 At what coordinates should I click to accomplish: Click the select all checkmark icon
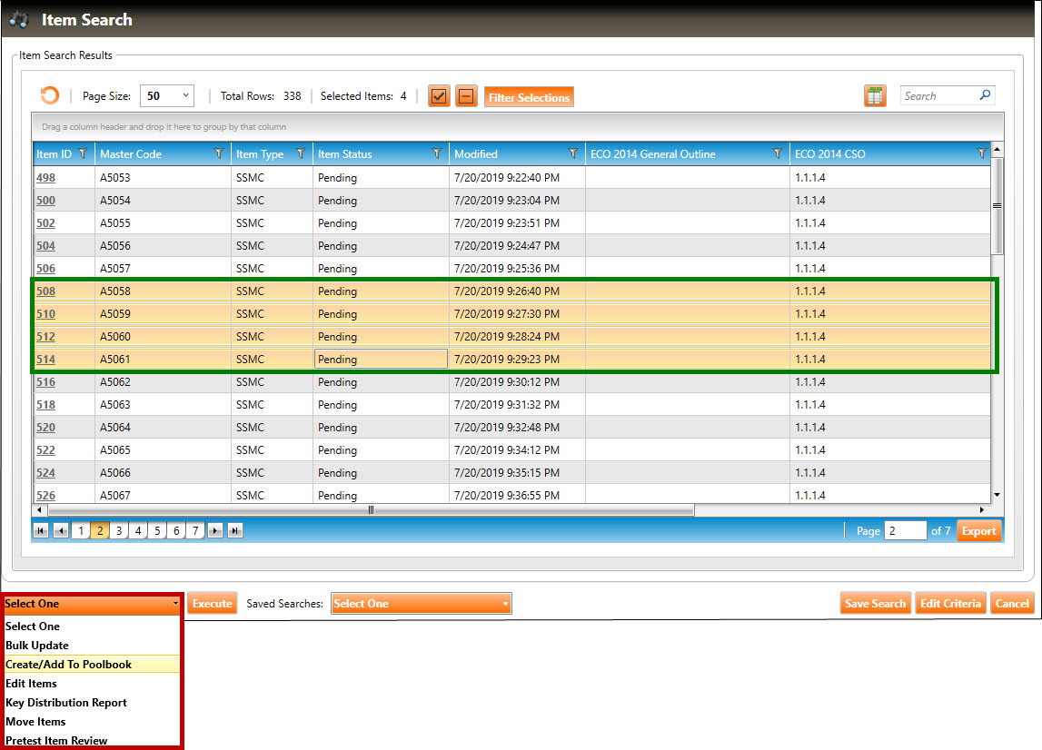click(x=440, y=96)
